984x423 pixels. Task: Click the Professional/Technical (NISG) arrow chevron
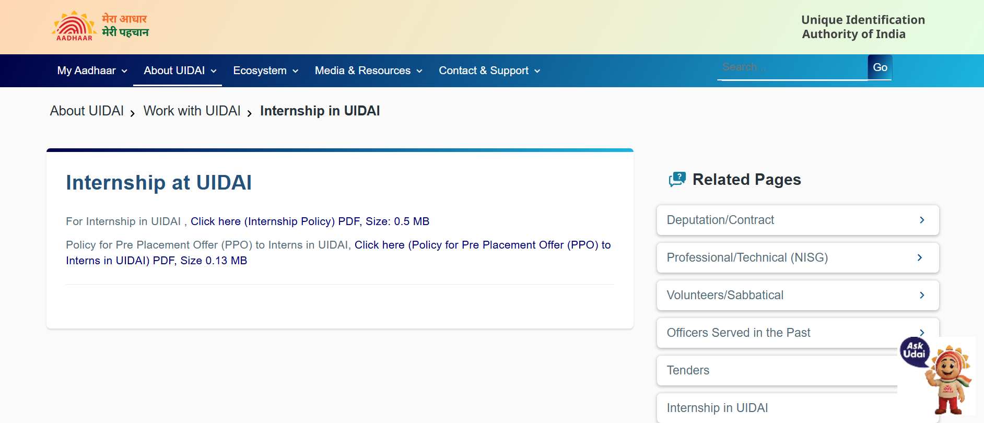coord(920,257)
